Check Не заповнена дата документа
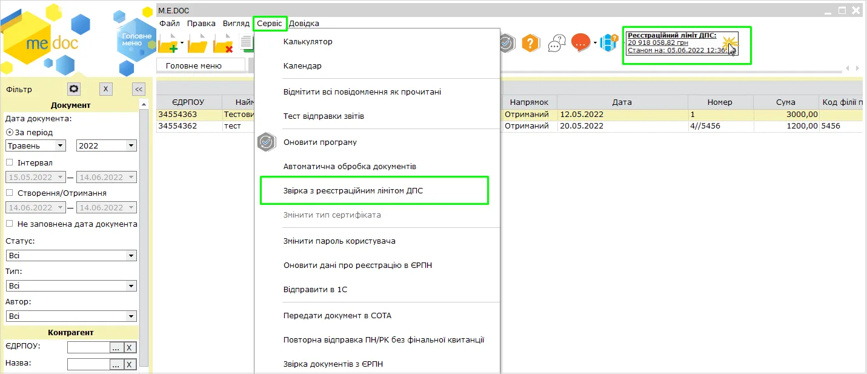The width and height of the screenshot is (867, 374). [x=9, y=224]
